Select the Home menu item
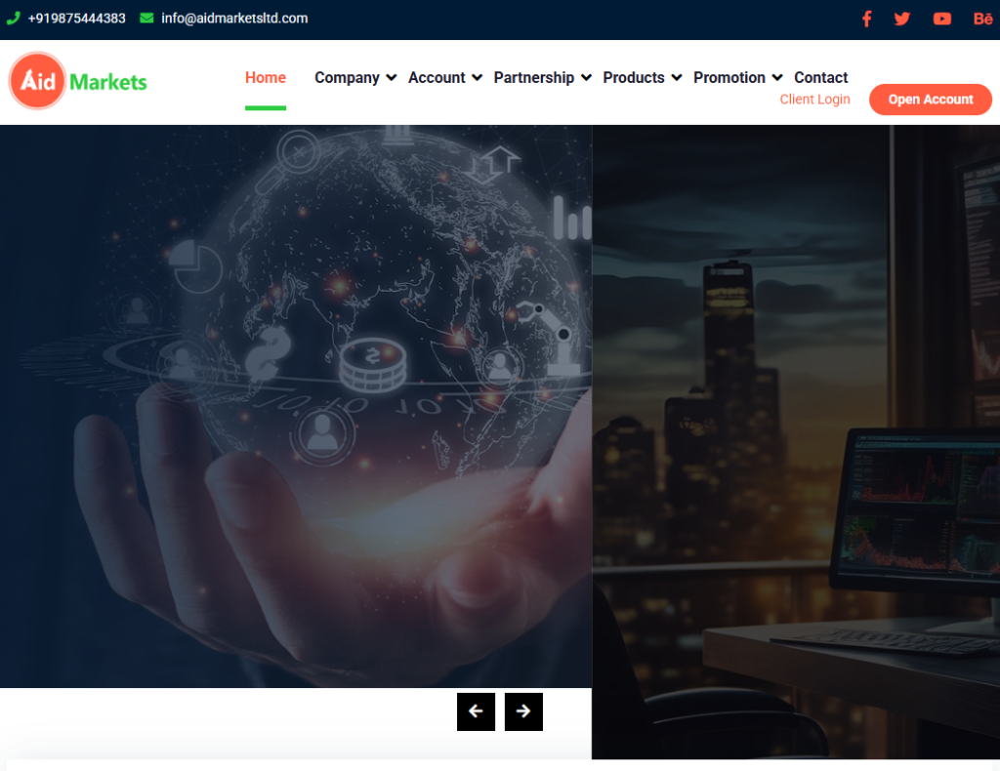Image resolution: width=1000 pixels, height=771 pixels. 266,78
